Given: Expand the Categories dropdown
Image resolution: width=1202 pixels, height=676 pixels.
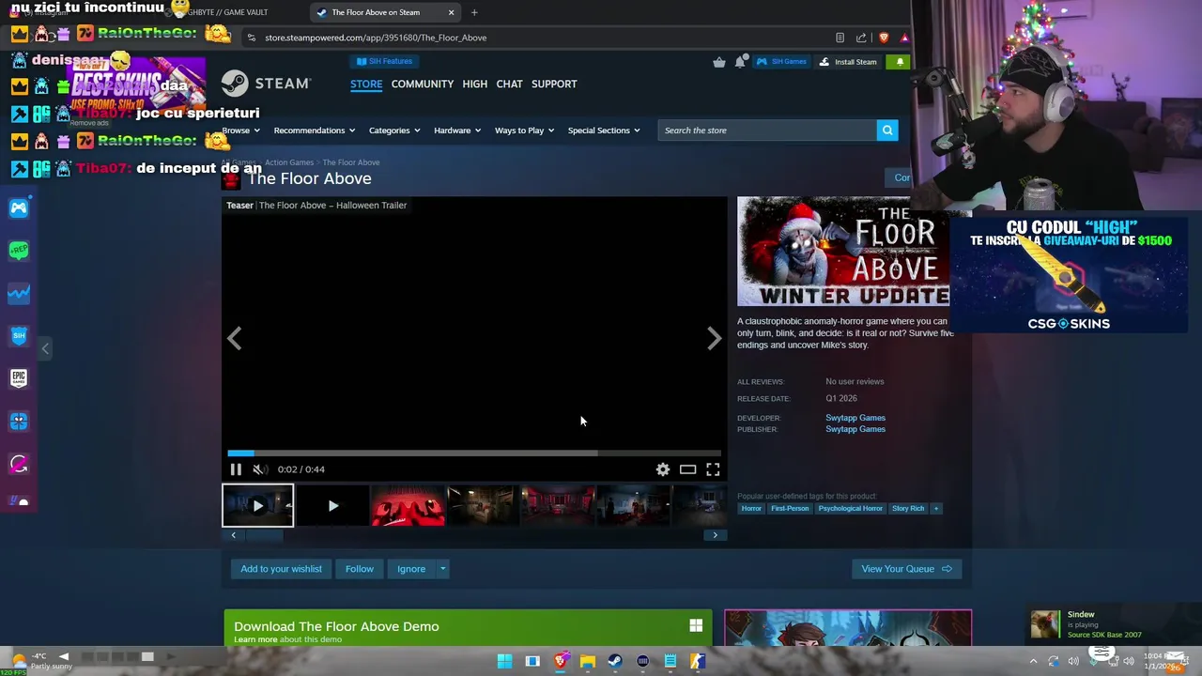Looking at the screenshot, I should [394, 131].
